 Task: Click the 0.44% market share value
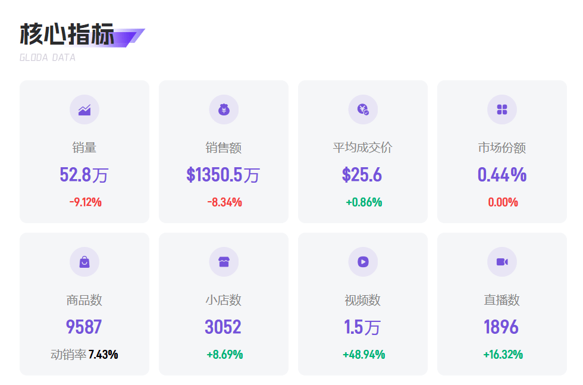pyautogui.click(x=502, y=175)
